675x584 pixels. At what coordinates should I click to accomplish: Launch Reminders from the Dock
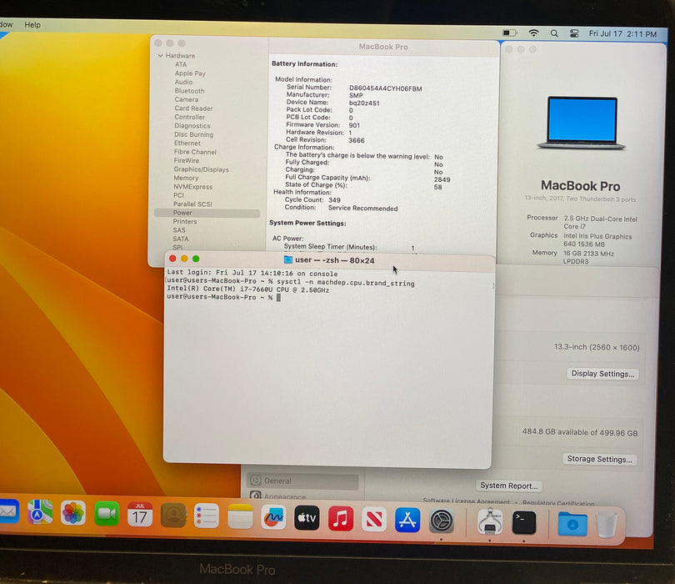pyautogui.click(x=207, y=516)
